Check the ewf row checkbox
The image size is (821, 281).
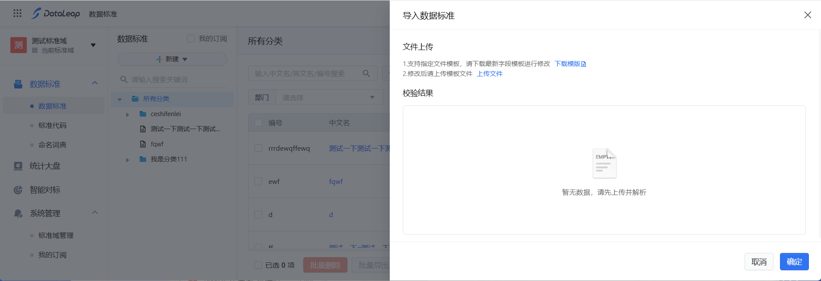(258, 181)
